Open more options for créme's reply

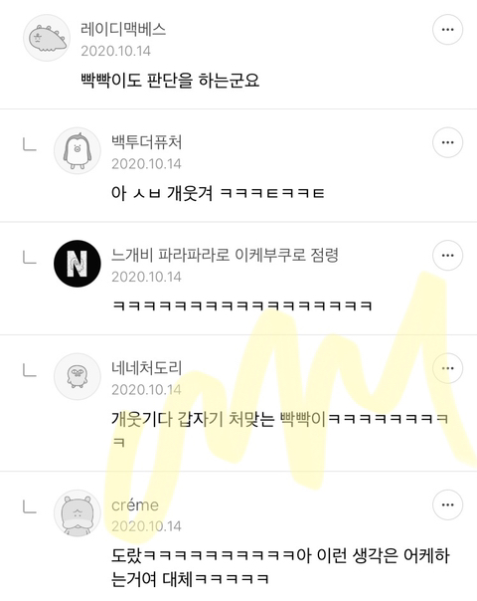coord(447,504)
